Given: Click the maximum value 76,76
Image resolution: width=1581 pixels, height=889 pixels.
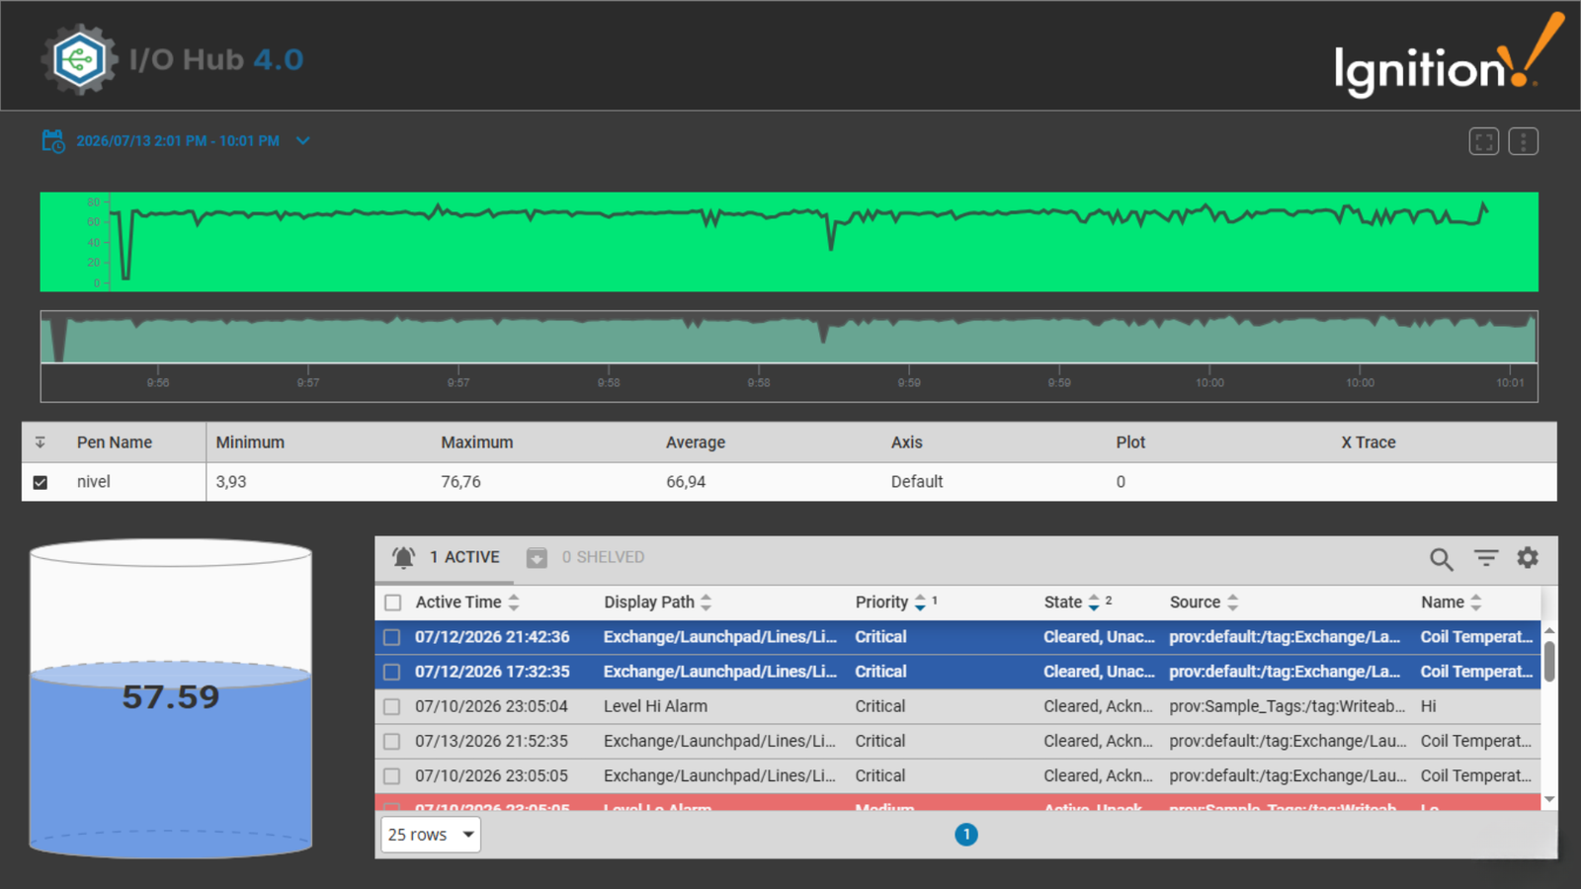Looking at the screenshot, I should (460, 482).
